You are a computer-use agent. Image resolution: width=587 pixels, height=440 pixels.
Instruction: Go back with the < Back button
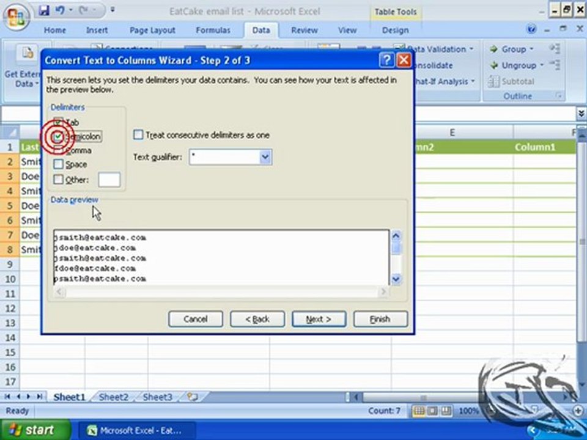pos(257,319)
